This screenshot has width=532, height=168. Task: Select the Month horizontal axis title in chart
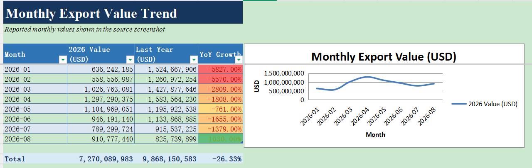click(375, 134)
